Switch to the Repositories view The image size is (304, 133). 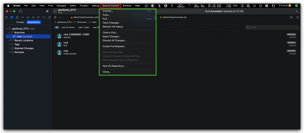[34, 22]
